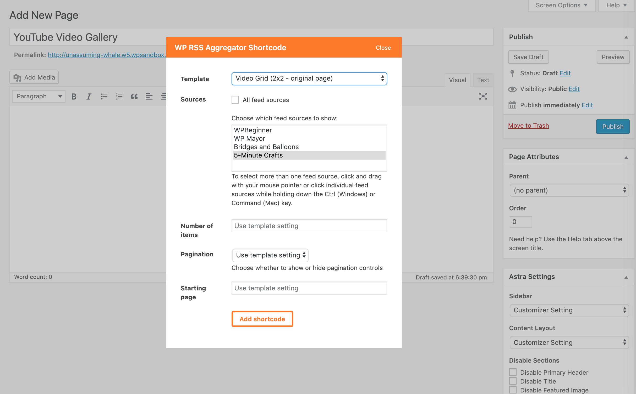This screenshot has width=636, height=394.
Task: Enable Disable Primary Header checkbox
Action: 513,372
